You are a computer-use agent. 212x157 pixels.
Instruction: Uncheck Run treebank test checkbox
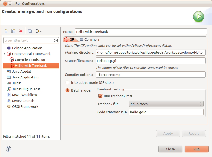click(100, 96)
